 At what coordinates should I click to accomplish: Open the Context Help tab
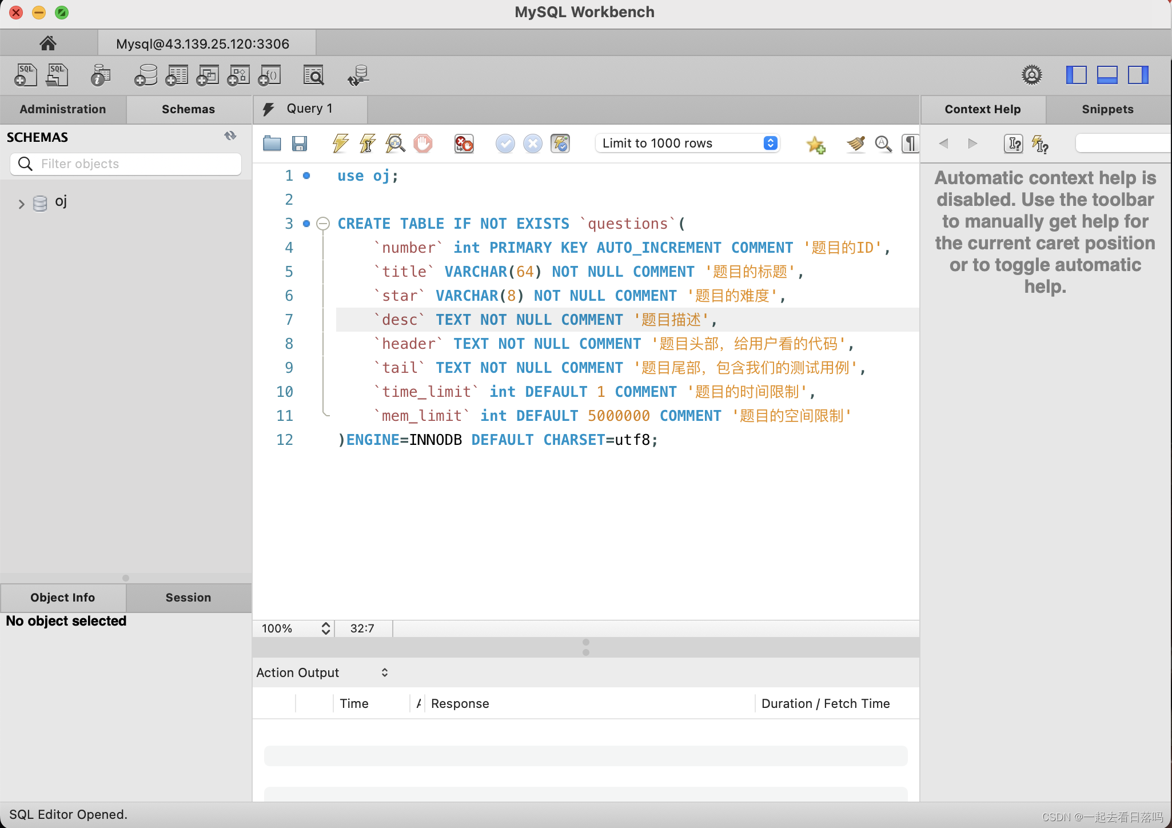pos(982,109)
